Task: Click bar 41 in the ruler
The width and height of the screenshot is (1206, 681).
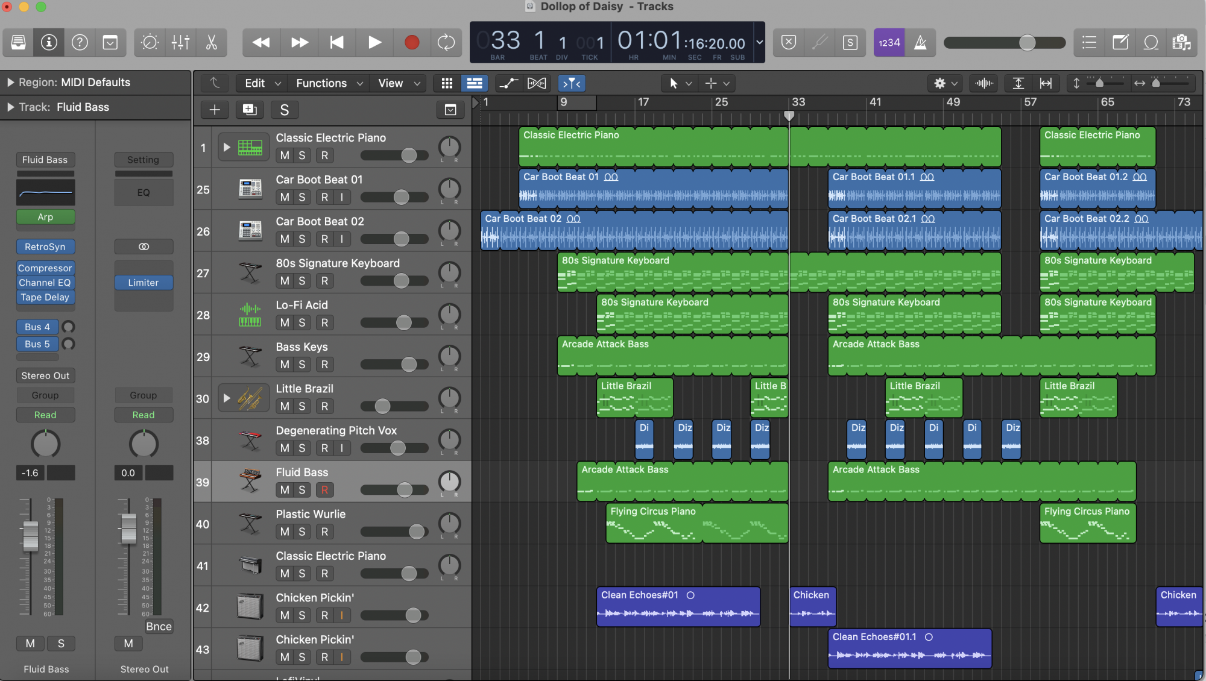Action: (x=875, y=102)
